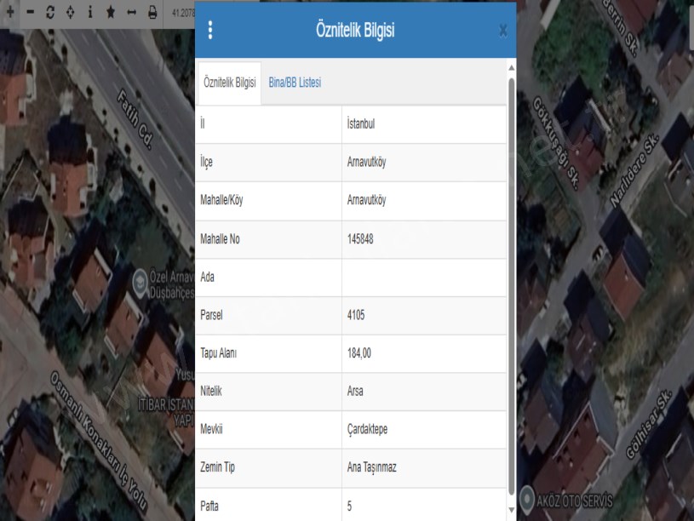This screenshot has width=694, height=521.
Task: Click the zoom out minus icon
Action: tap(30, 14)
